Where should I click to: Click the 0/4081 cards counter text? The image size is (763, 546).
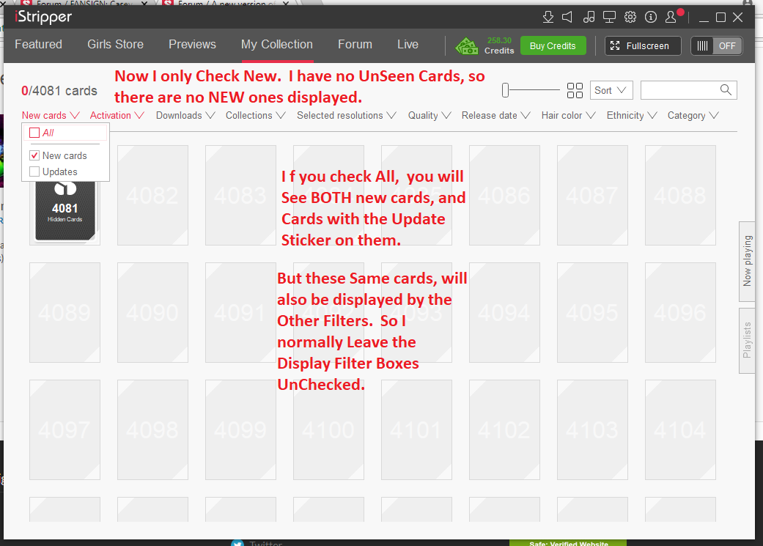[x=59, y=91]
